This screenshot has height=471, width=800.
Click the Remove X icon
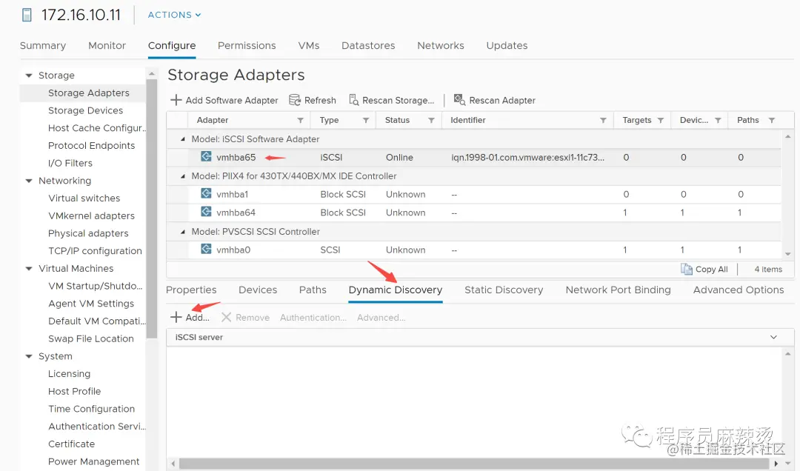[226, 317]
